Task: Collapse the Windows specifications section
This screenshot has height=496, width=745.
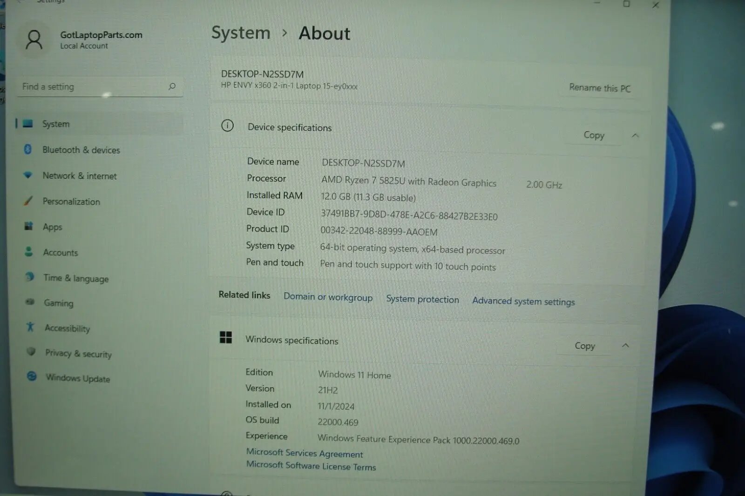Action: (625, 346)
